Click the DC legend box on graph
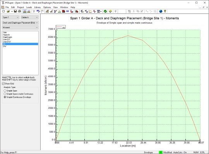This screenshot has height=154, width=209. [61, 27]
